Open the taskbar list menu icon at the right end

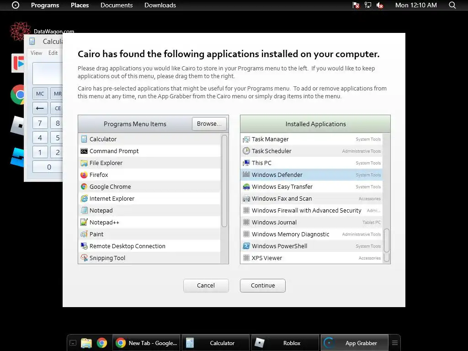pyautogui.click(x=394, y=343)
